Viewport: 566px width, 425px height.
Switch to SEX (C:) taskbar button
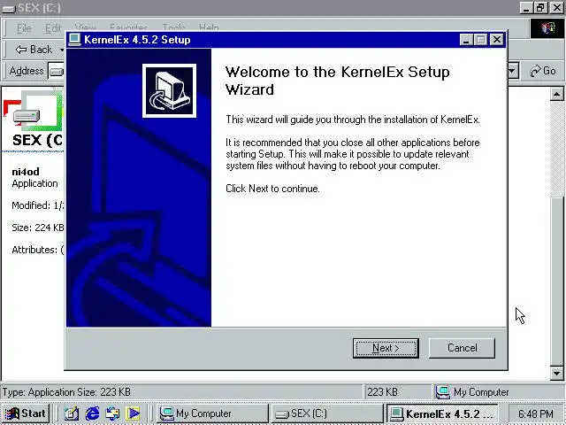(x=327, y=413)
